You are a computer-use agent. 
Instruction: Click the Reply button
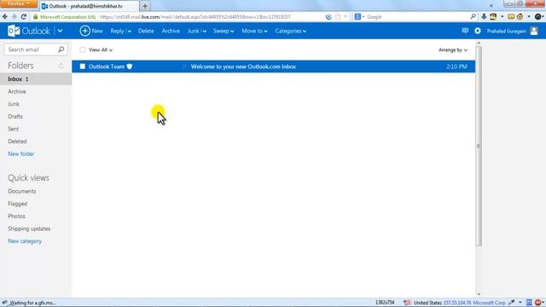[117, 31]
